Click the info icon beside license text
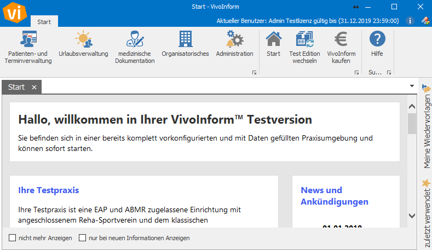 pyautogui.click(x=410, y=21)
